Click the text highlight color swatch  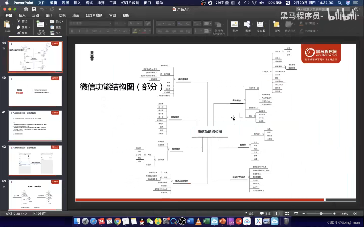(135, 31)
